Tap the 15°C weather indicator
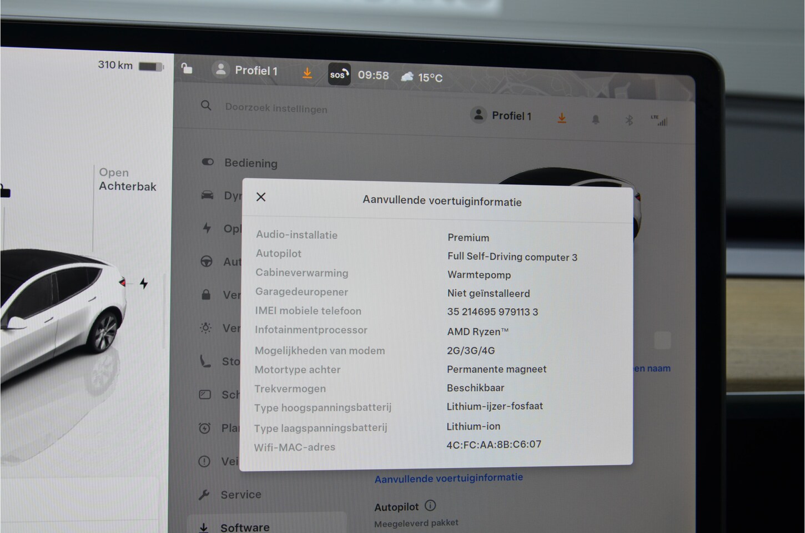Screen dimensions: 805x533 pyautogui.click(x=422, y=77)
